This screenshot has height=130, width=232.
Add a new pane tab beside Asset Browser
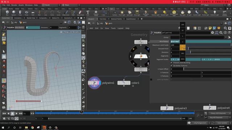pyautogui.click(x=142, y=19)
